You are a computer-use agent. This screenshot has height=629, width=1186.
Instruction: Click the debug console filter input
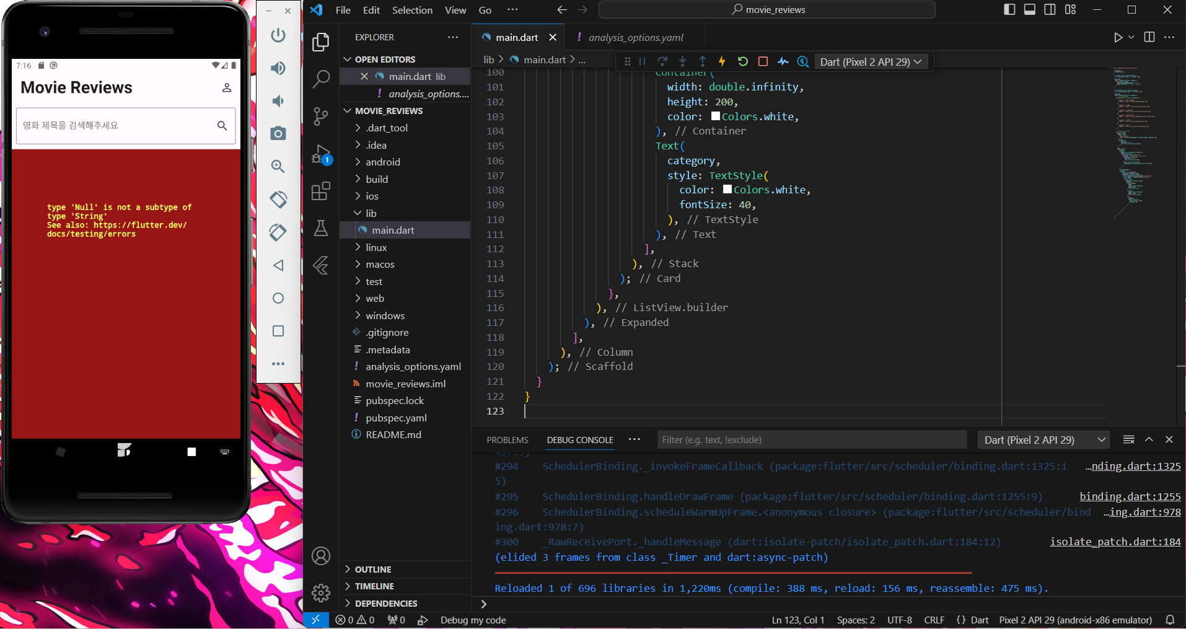(812, 440)
